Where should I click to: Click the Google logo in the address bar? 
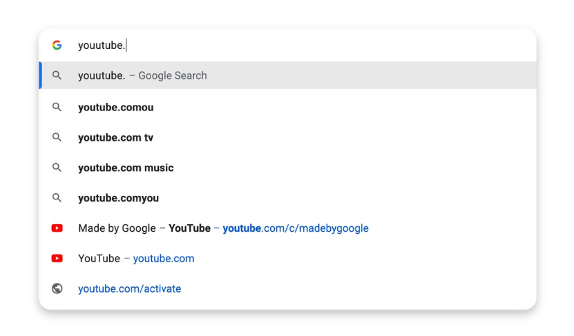point(57,45)
